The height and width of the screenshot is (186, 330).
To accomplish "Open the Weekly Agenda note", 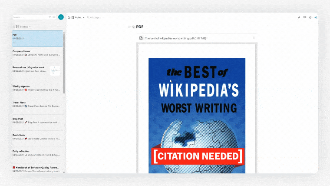I will point(37,90).
